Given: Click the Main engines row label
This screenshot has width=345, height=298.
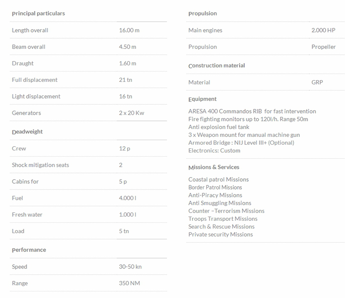Looking at the screenshot, I should [205, 30].
